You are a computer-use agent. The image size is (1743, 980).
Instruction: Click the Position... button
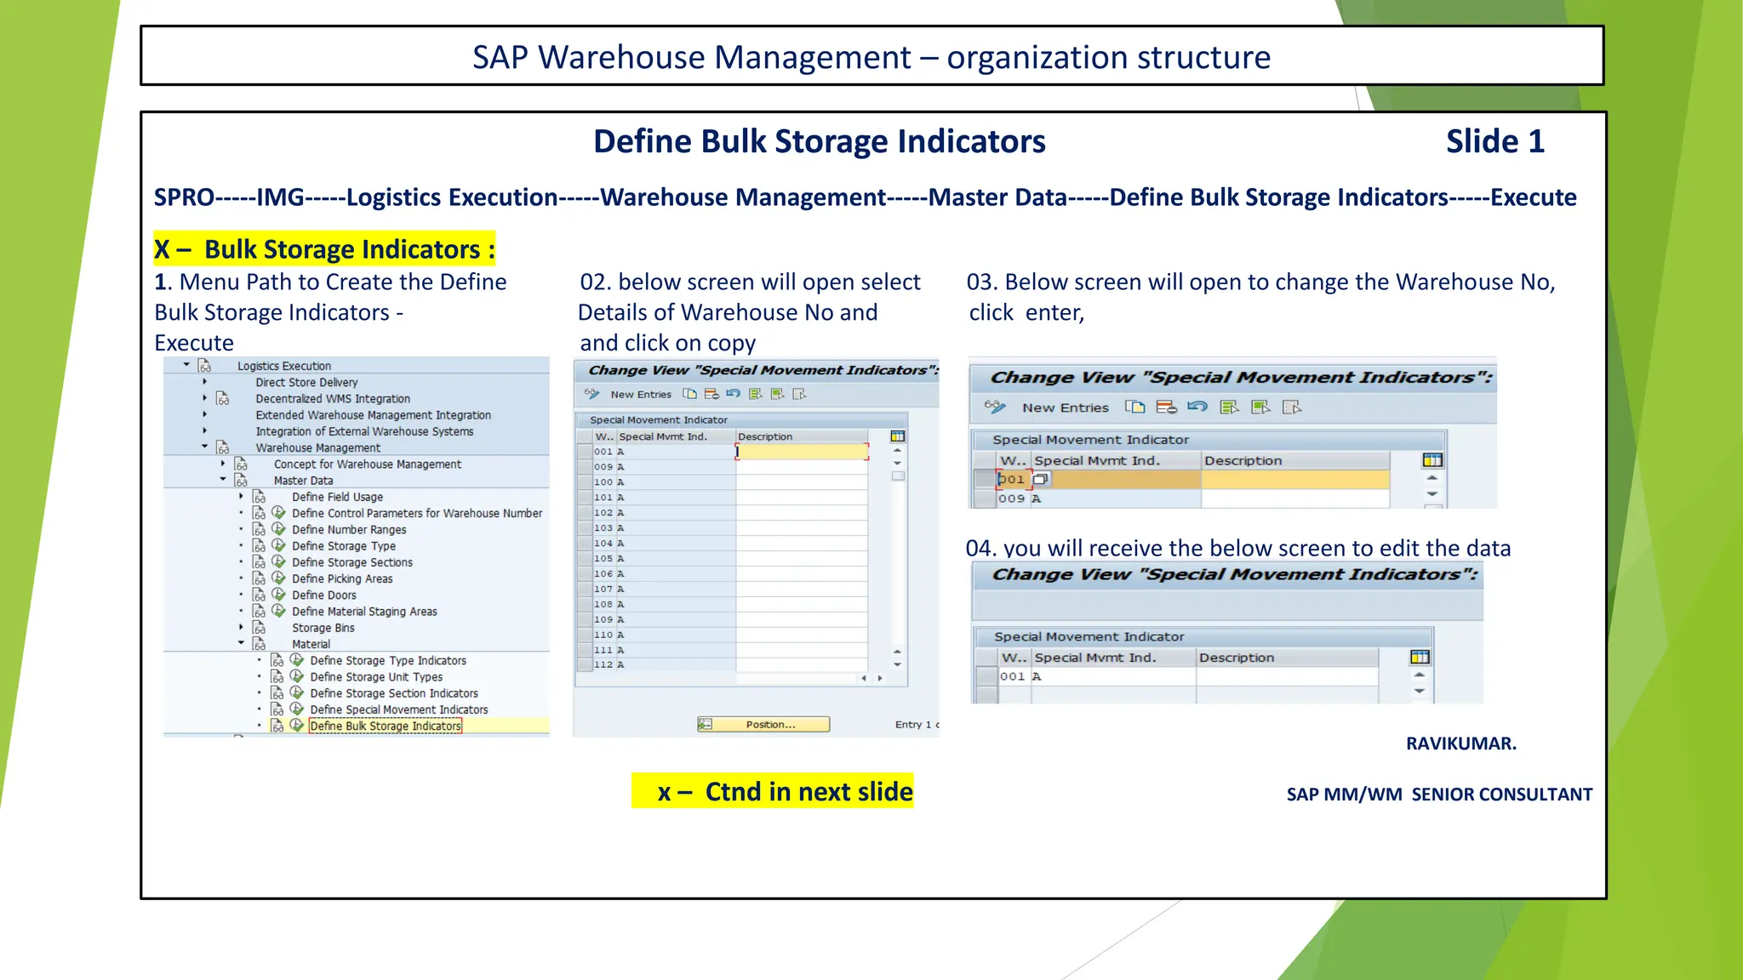point(763,725)
